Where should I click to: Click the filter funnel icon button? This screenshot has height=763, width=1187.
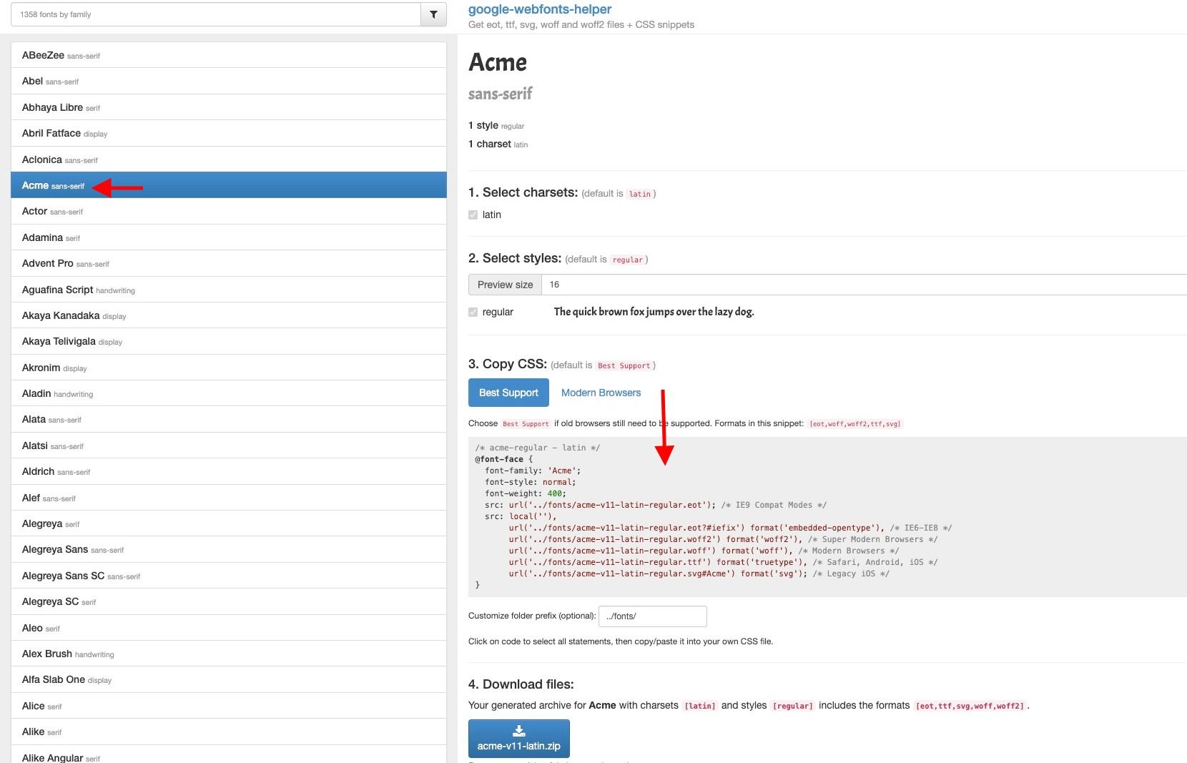click(x=433, y=14)
